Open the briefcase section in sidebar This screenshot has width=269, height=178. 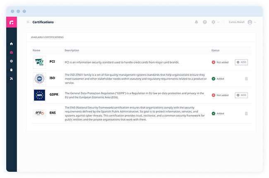coord(12,53)
